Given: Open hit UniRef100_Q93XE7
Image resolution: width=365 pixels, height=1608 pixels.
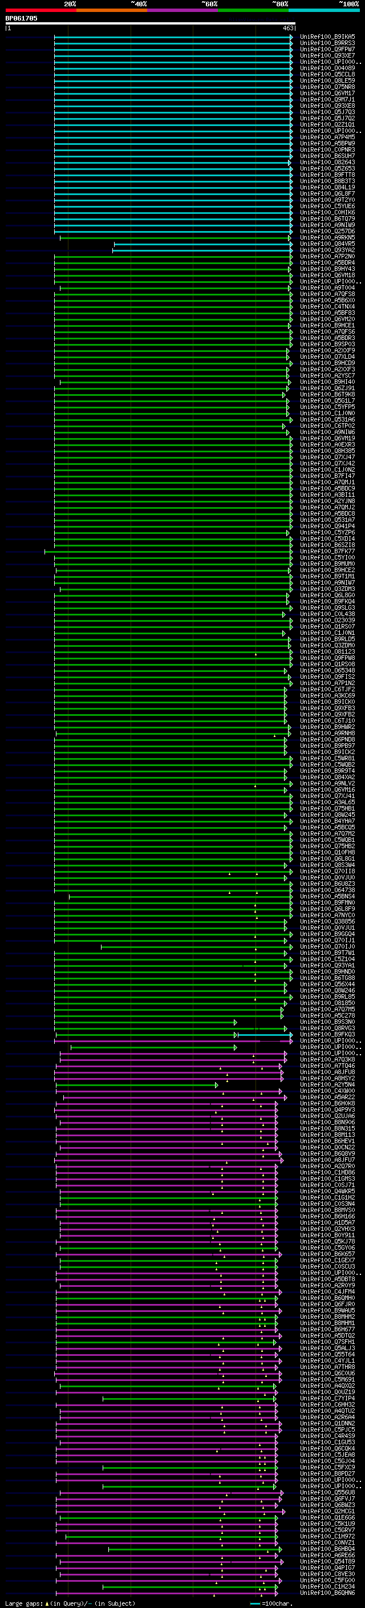Looking at the screenshot, I should (327, 55).
